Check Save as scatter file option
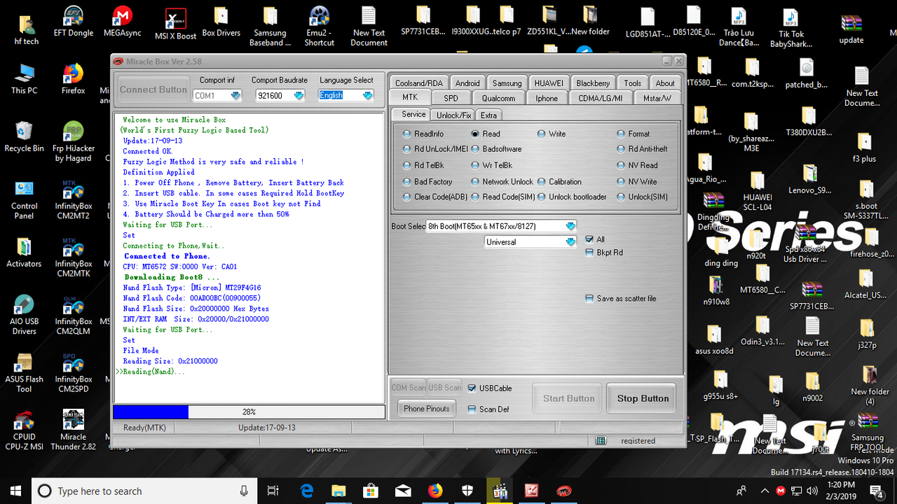 coord(589,298)
